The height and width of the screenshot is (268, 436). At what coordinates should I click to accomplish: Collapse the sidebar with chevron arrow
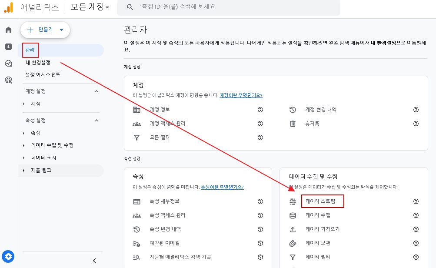[94, 261]
